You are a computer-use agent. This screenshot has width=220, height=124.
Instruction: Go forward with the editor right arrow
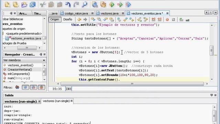click(x=85, y=19)
